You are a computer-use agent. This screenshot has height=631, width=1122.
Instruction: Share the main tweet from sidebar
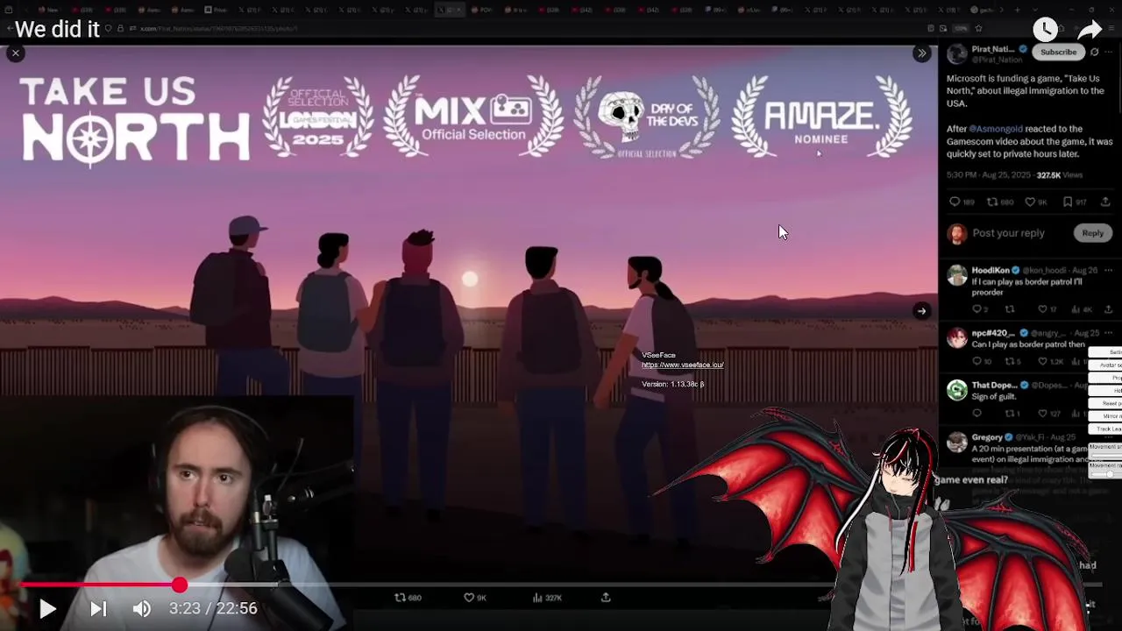click(1105, 202)
